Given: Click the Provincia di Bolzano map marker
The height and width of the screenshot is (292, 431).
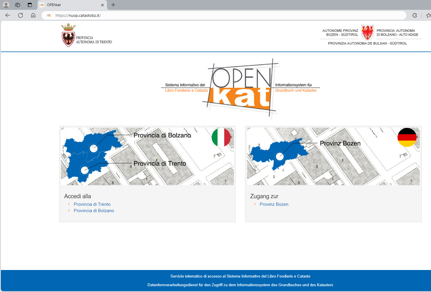Looking at the screenshot, I should (x=94, y=148).
